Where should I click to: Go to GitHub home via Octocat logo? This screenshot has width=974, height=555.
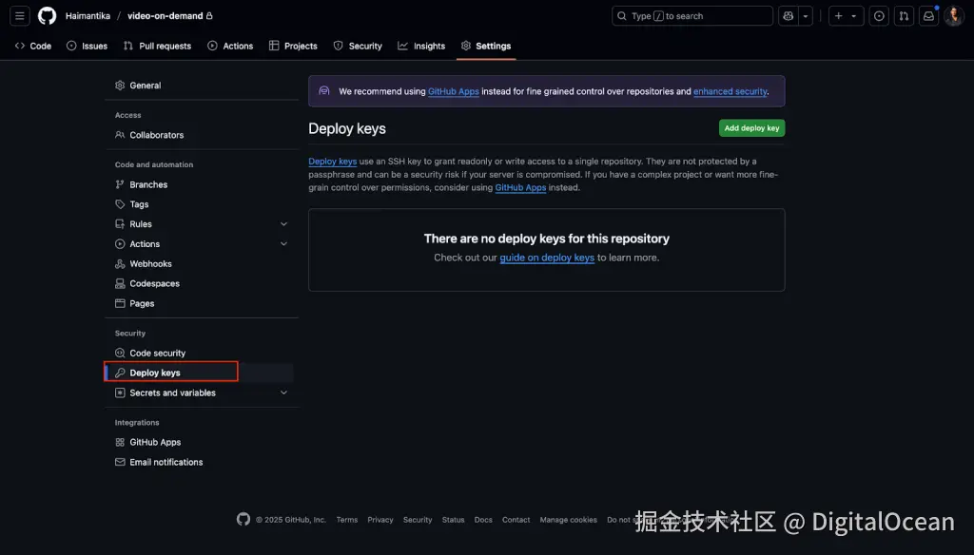[x=48, y=16]
